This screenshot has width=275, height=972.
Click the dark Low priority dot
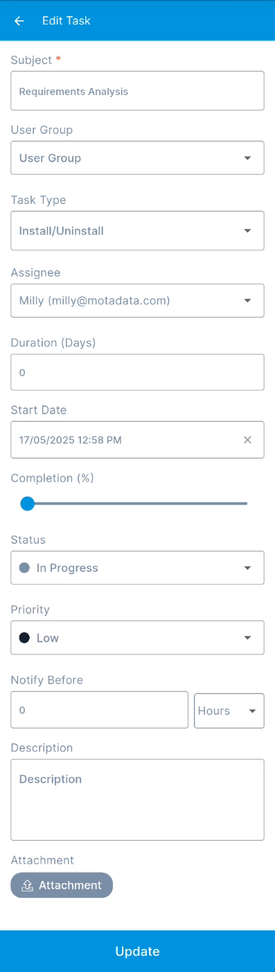(x=24, y=638)
